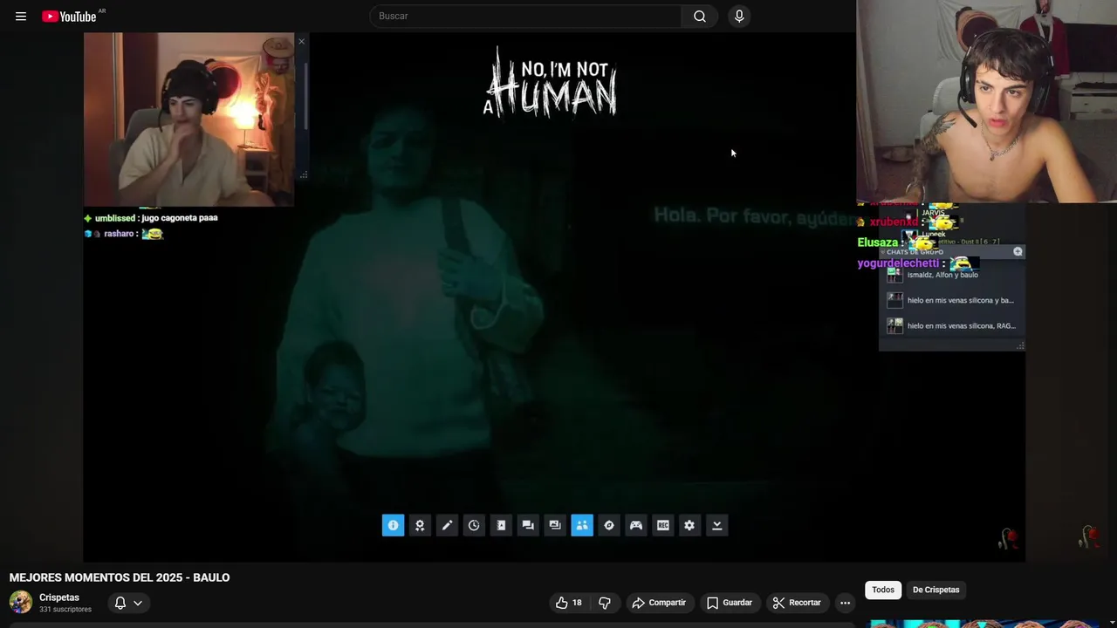
Task: Click chat username xrubenxd
Action: coord(894,222)
